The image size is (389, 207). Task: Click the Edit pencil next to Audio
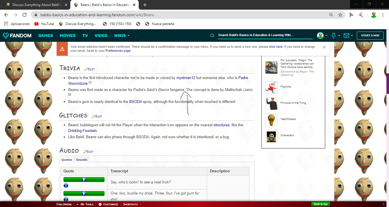pos(88,152)
